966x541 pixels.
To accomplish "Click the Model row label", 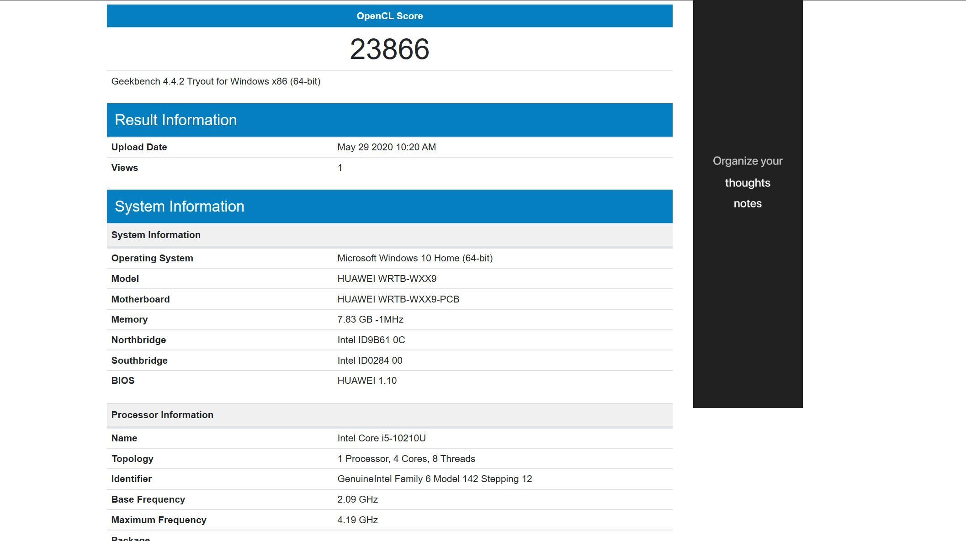I will (x=125, y=279).
